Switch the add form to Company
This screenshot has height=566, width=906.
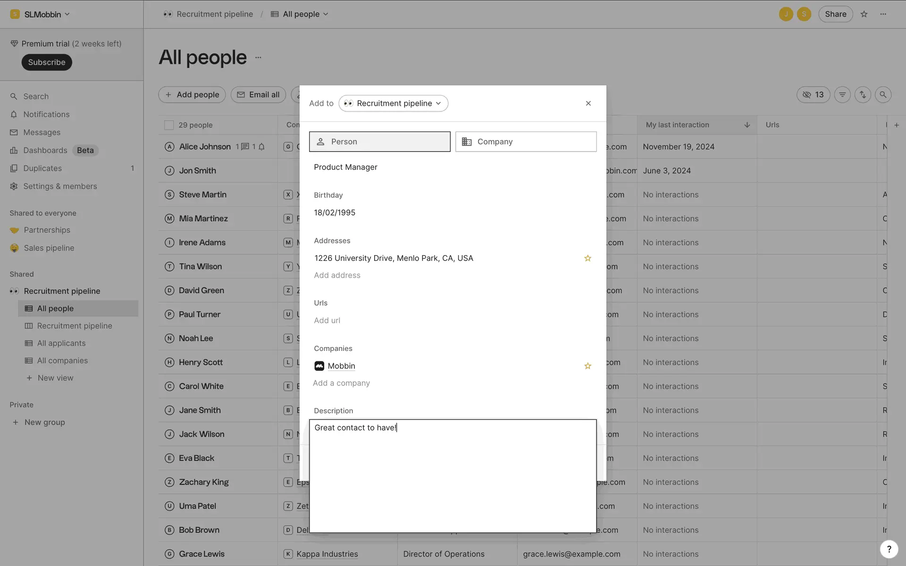point(526,141)
